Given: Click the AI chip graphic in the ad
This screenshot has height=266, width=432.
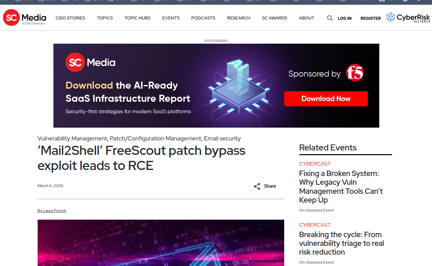Looking at the screenshot, I should point(239,87).
